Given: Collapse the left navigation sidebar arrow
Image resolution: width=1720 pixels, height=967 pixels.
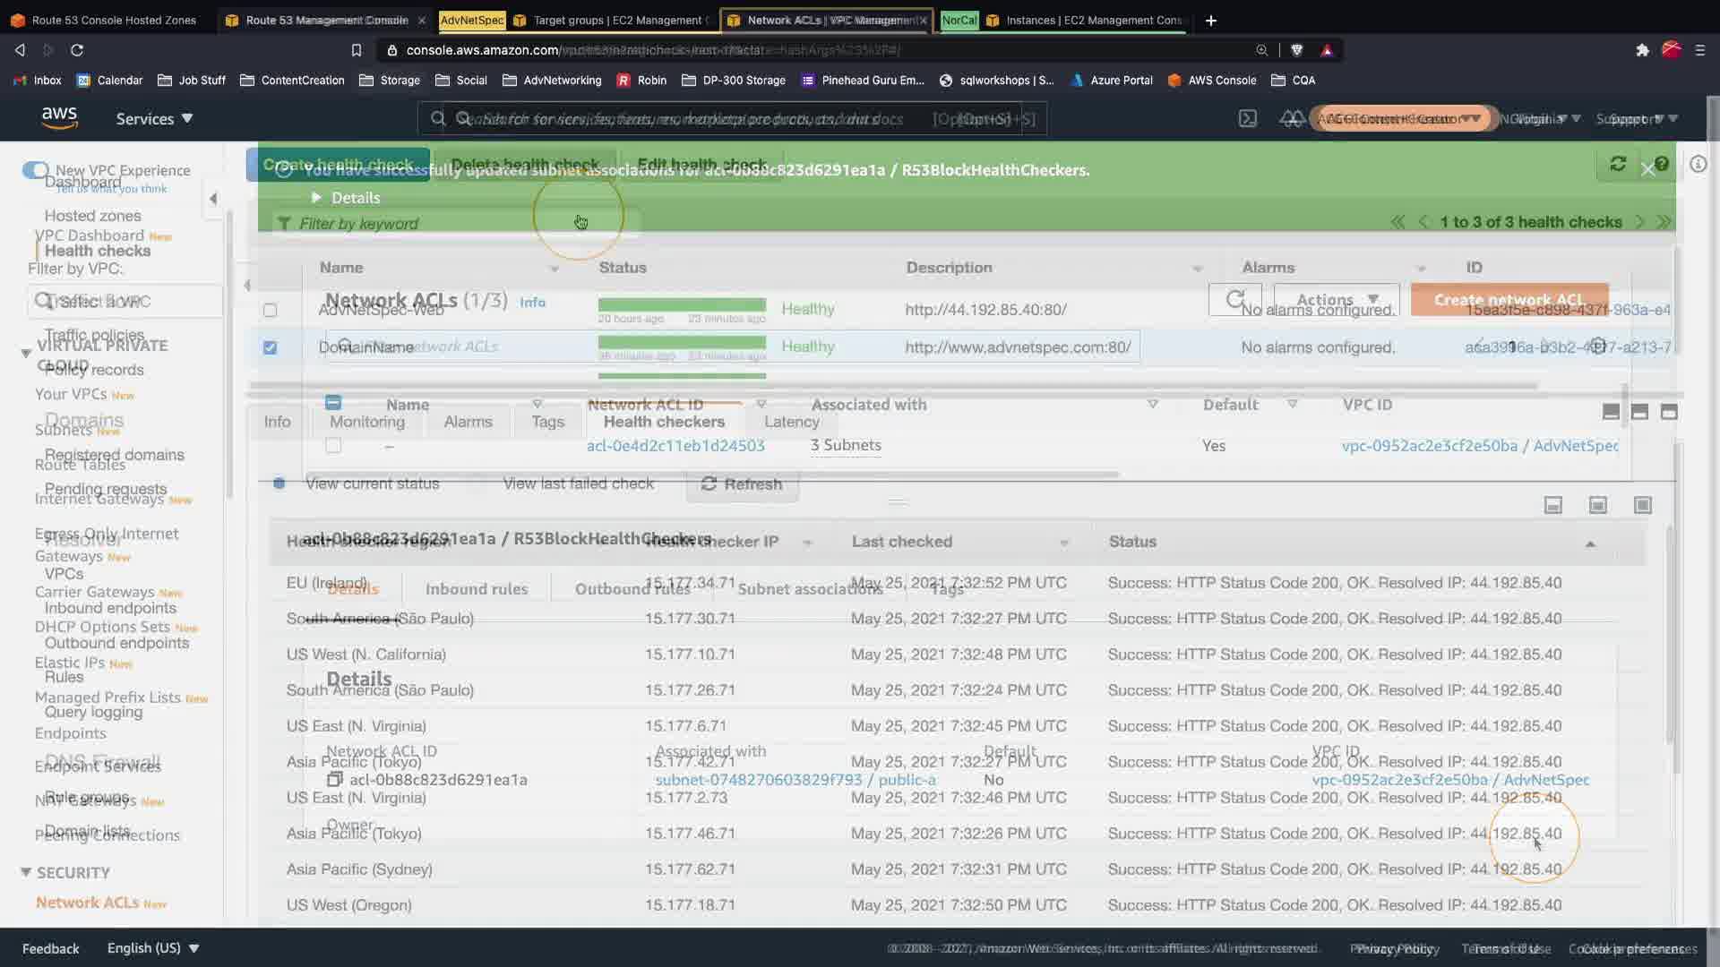Looking at the screenshot, I should (x=213, y=199).
